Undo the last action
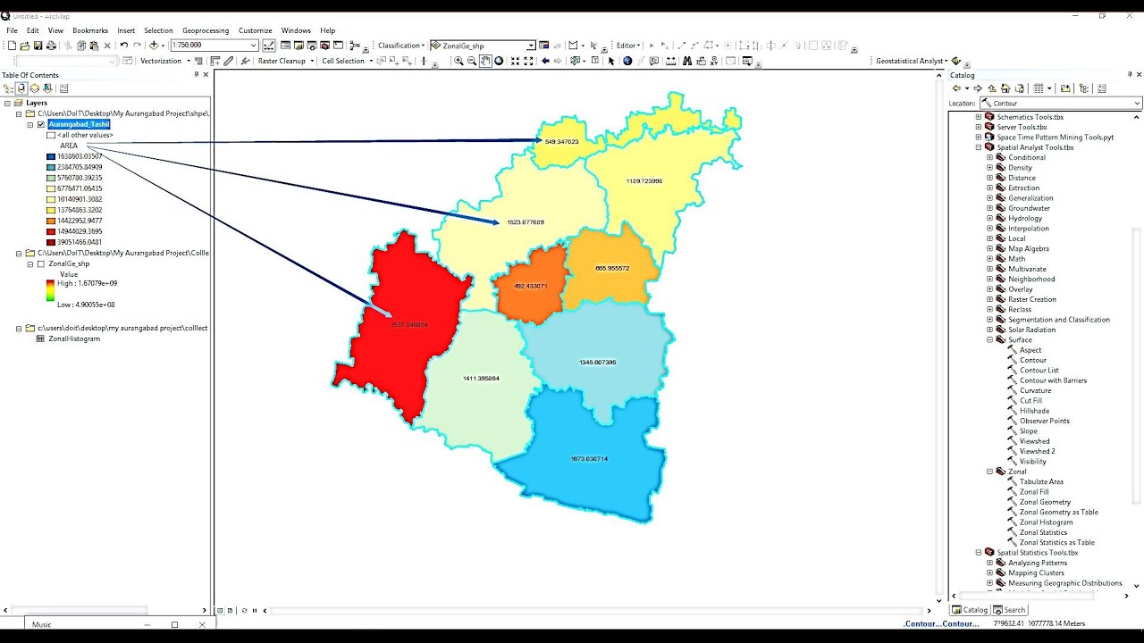1144x643 pixels. click(x=124, y=45)
